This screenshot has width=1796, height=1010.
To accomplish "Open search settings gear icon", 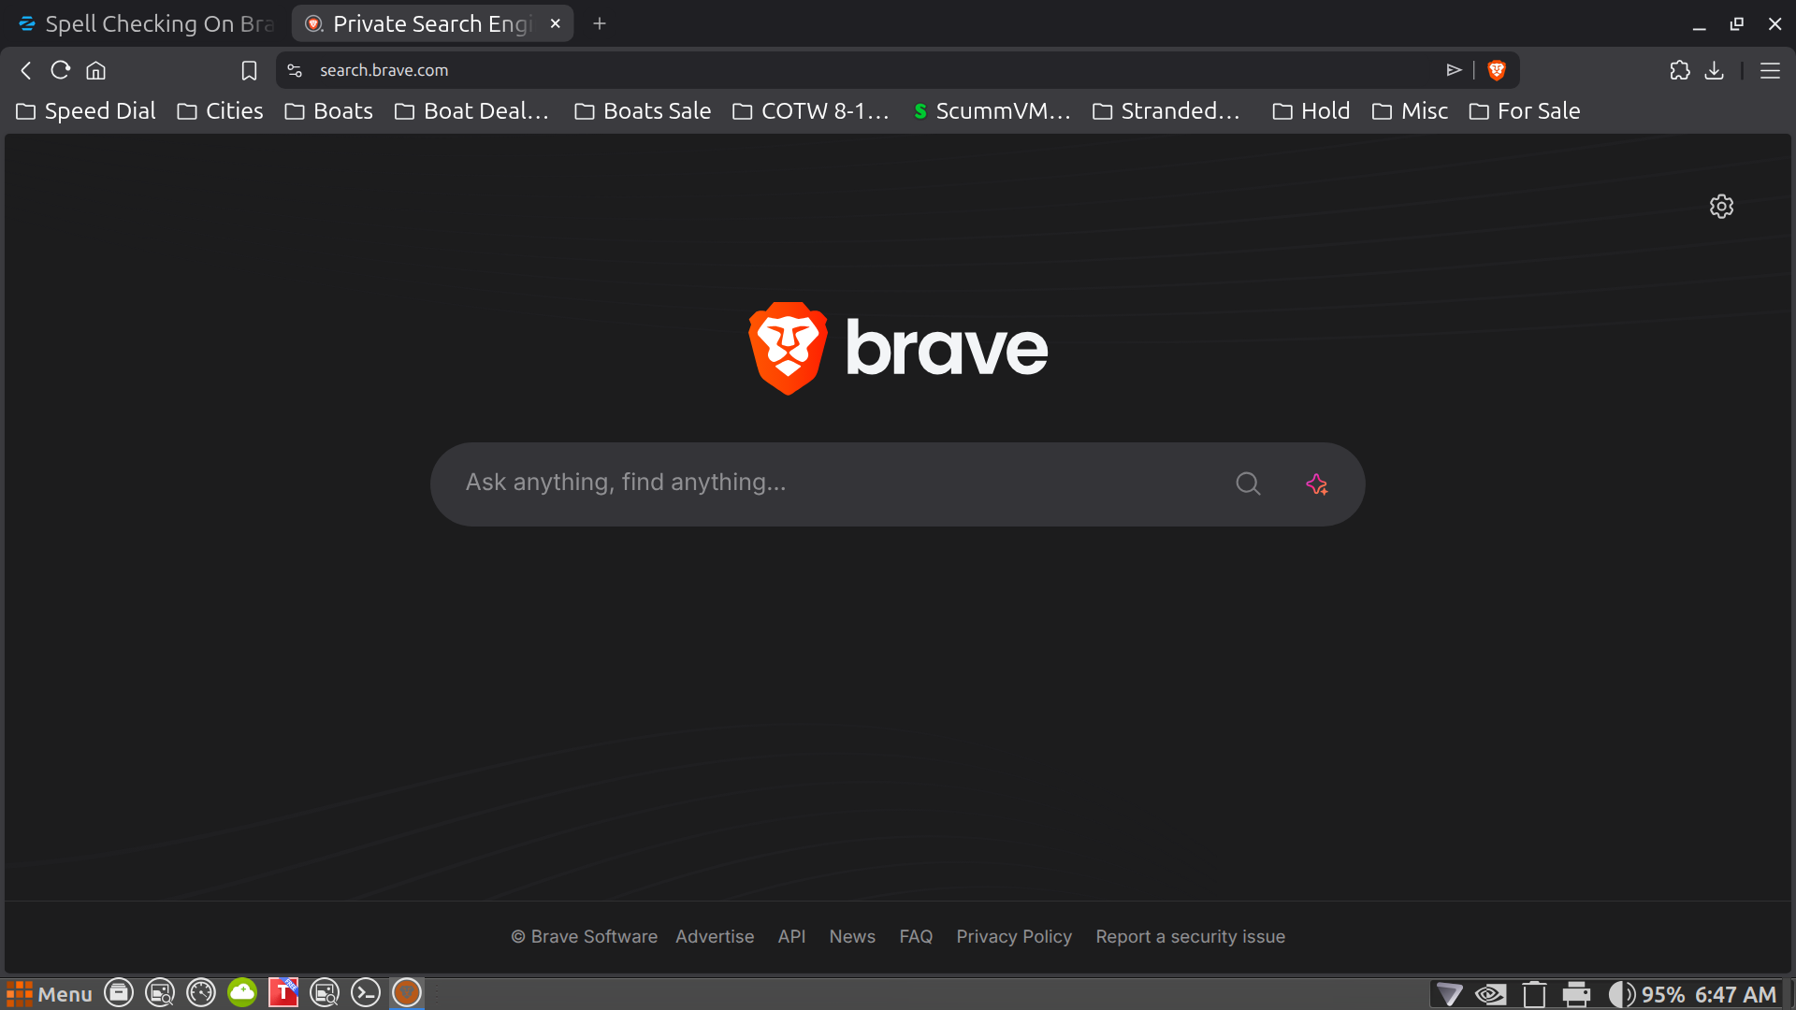I will point(1721,207).
